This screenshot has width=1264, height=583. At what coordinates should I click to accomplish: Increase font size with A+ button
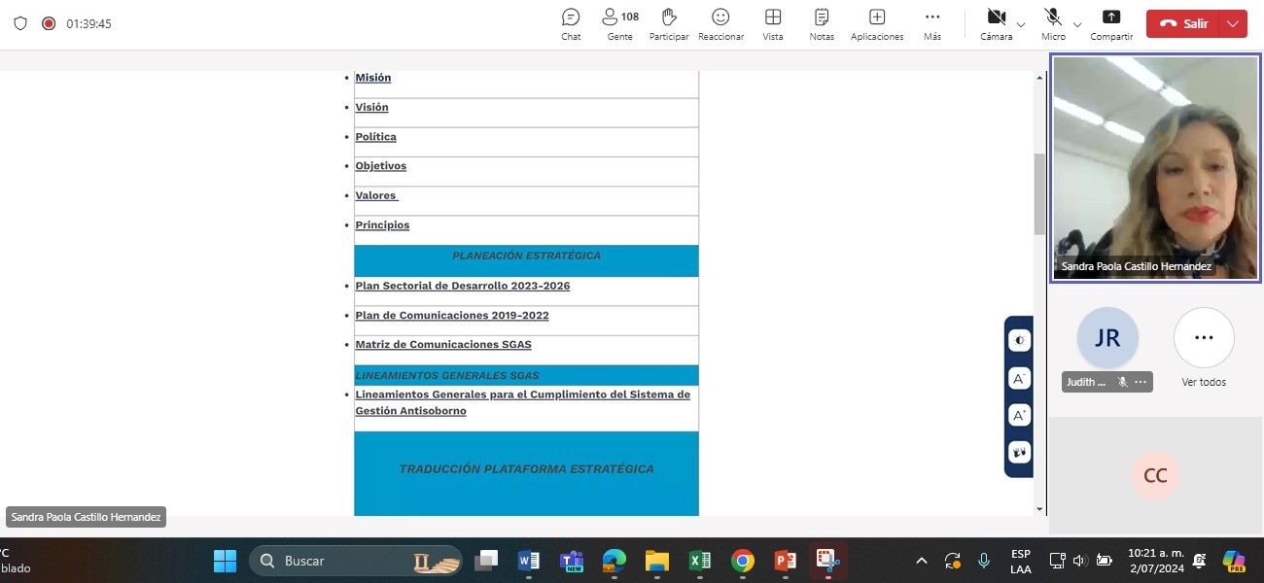click(1019, 415)
